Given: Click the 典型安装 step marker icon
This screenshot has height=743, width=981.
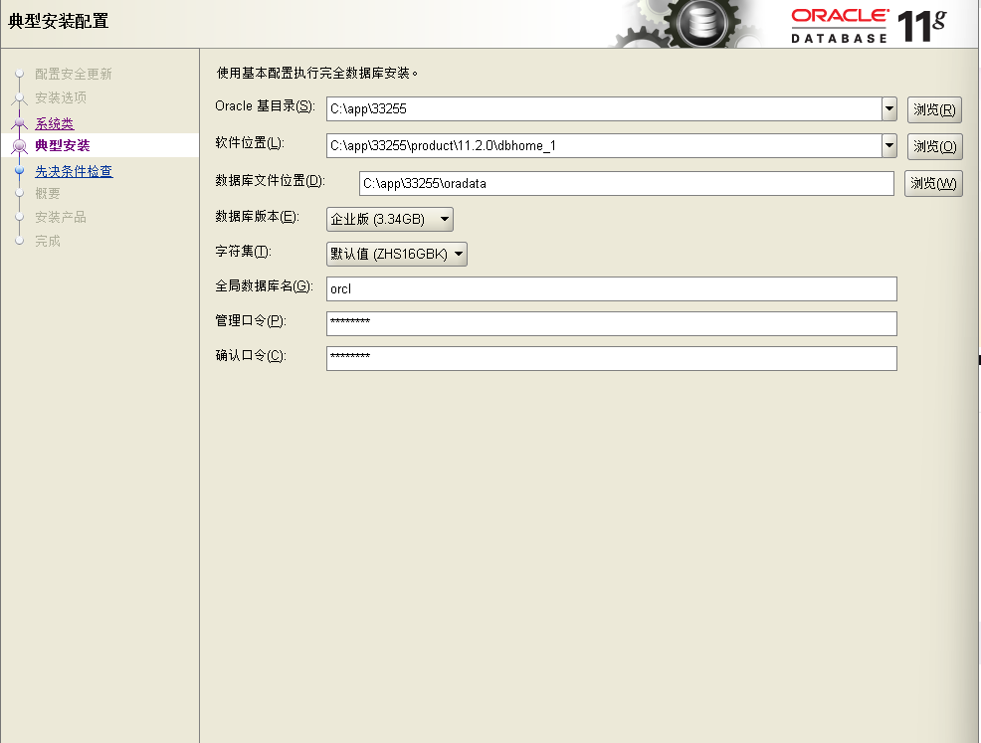Looking at the screenshot, I should [x=19, y=146].
